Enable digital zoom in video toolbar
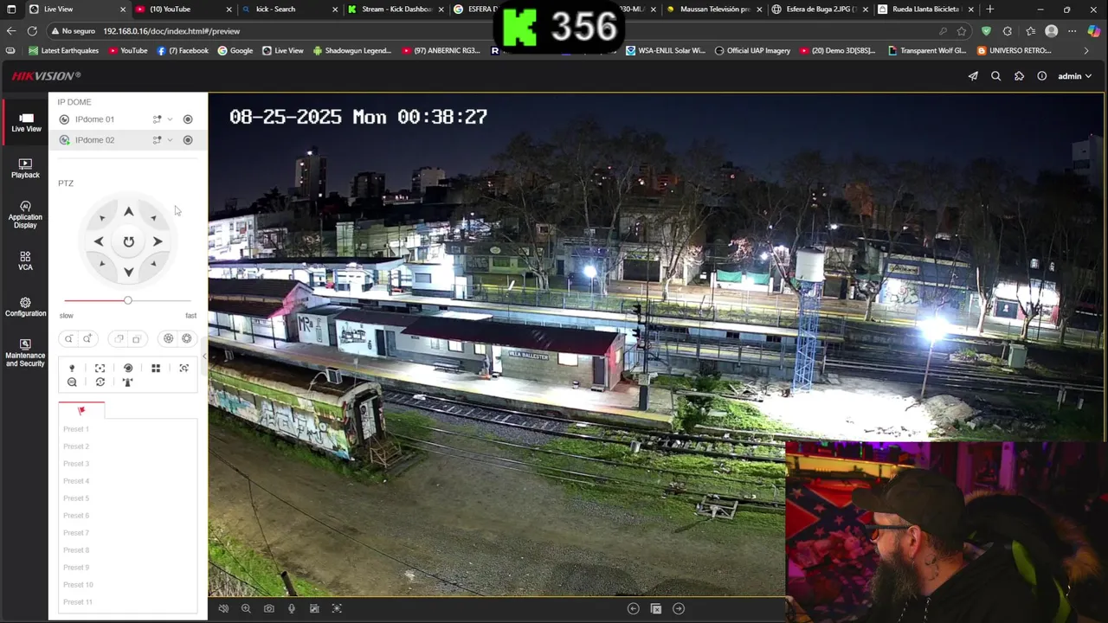The height and width of the screenshot is (623, 1108). [x=246, y=608]
